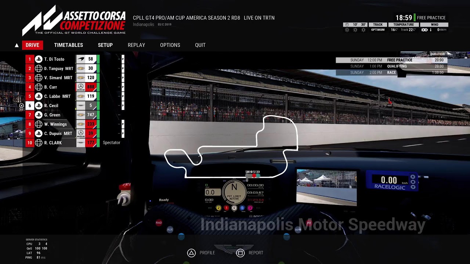Open the TIMETABLES tab

point(69,45)
